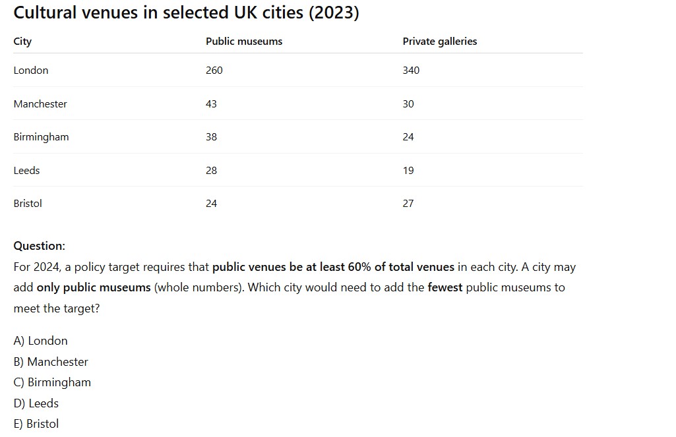
Task: Click London's public museums value 260
Action: (214, 71)
